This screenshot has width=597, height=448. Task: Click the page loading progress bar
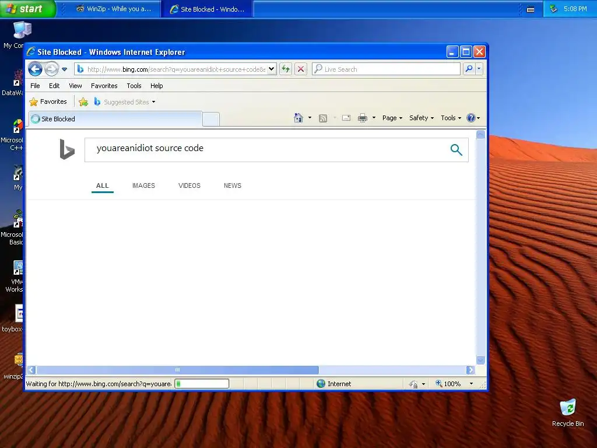pos(202,384)
